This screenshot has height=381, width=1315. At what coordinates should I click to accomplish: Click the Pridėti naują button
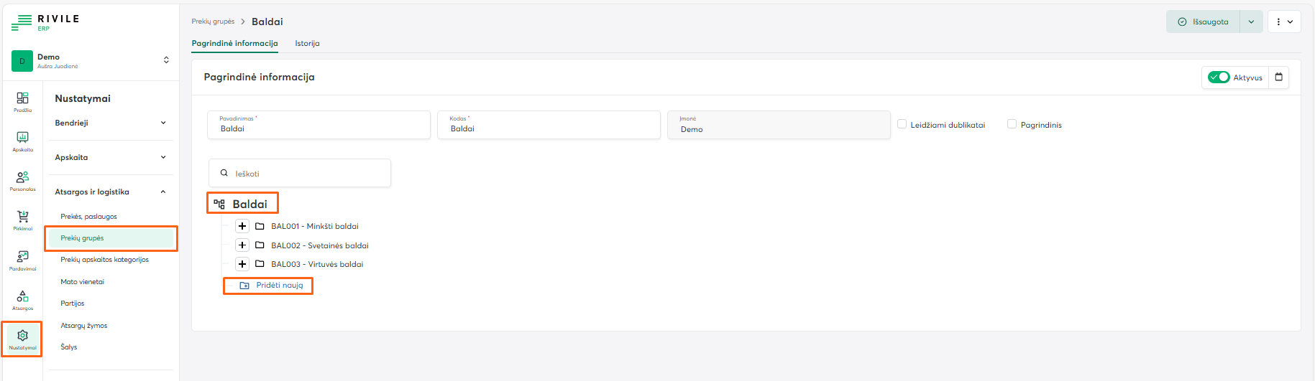268,286
